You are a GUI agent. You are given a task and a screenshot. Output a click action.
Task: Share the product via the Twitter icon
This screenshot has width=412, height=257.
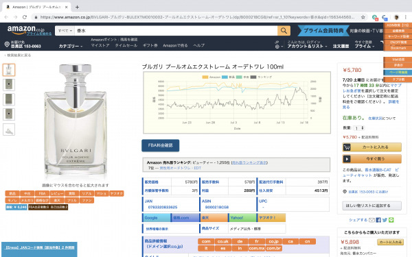(x=385, y=220)
